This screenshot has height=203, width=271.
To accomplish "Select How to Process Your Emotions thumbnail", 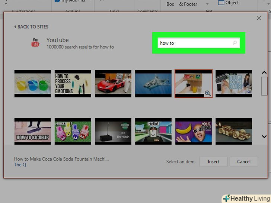I will tap(73, 84).
